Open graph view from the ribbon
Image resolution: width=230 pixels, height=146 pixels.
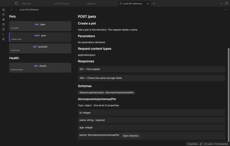[x=4, y=15]
